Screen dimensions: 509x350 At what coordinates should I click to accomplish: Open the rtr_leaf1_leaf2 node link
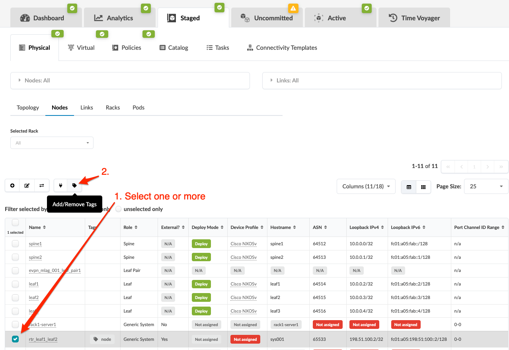[43, 339]
